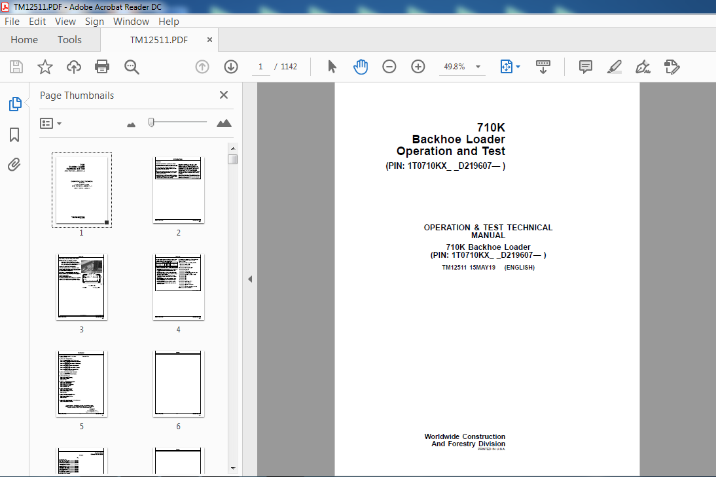Open the Window menu

click(x=131, y=22)
